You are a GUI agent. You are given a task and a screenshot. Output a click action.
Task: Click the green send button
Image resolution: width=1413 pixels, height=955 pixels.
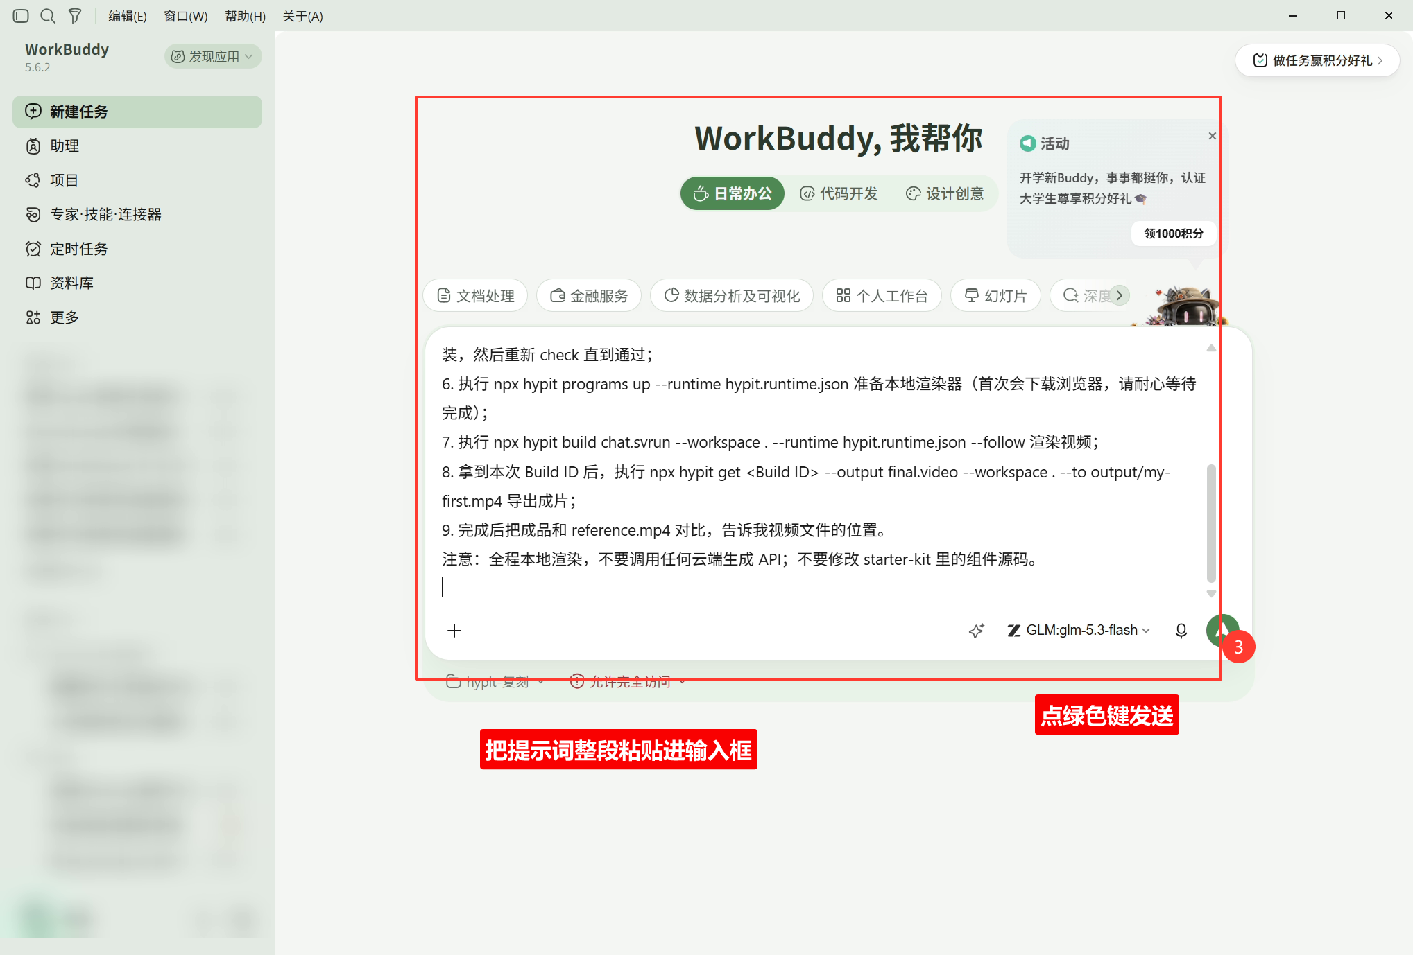click(1222, 630)
